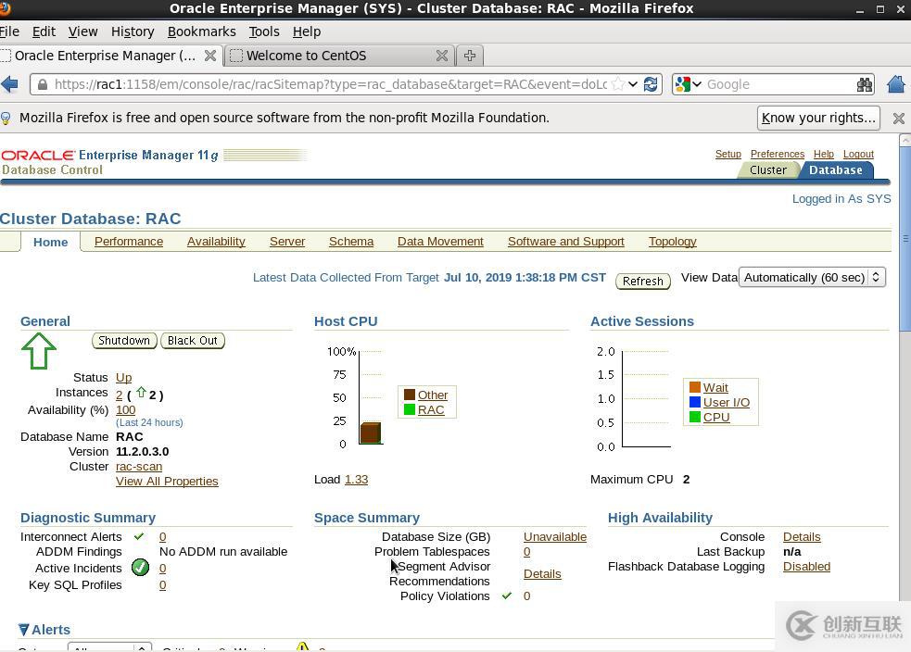Click the green up status arrow
The height and width of the screenshot is (652, 911).
(x=38, y=351)
